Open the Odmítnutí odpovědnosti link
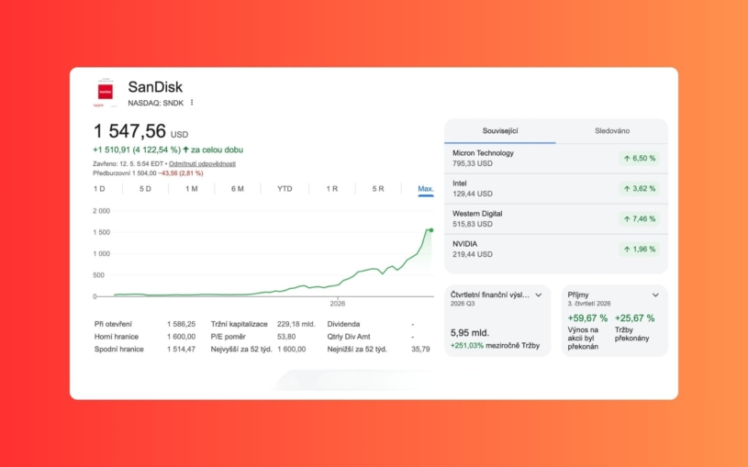 [x=202, y=163]
